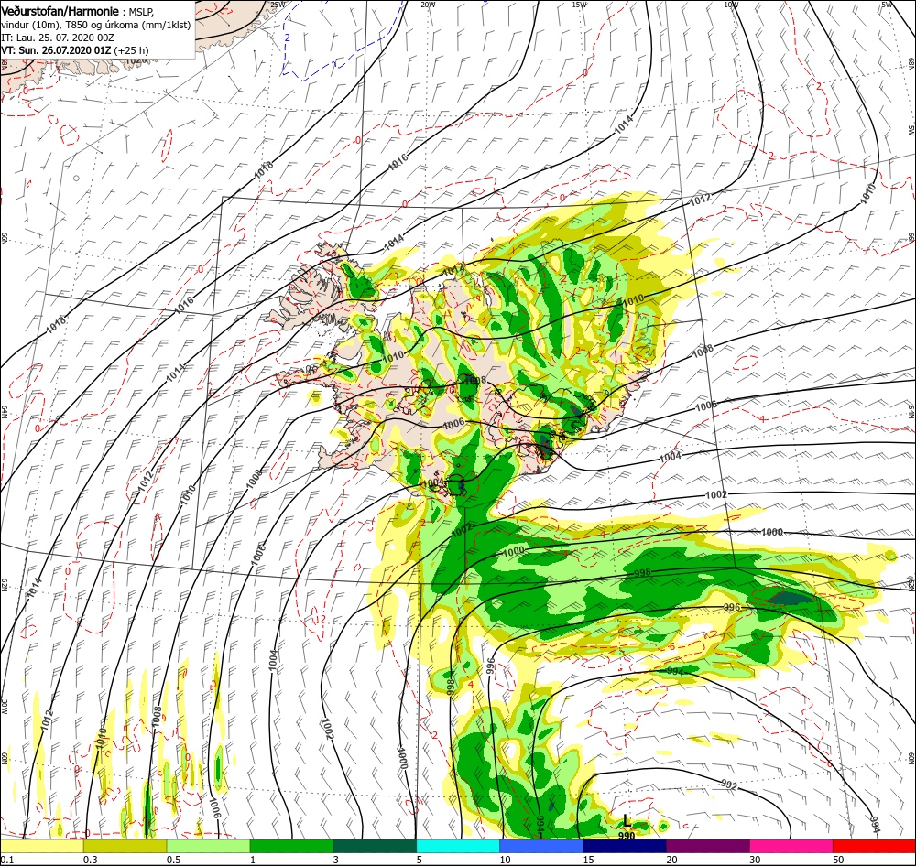Click the '30W' longitude label on left edge
Image resolution: width=916 pixels, height=866 pixels.
[x=4, y=707]
